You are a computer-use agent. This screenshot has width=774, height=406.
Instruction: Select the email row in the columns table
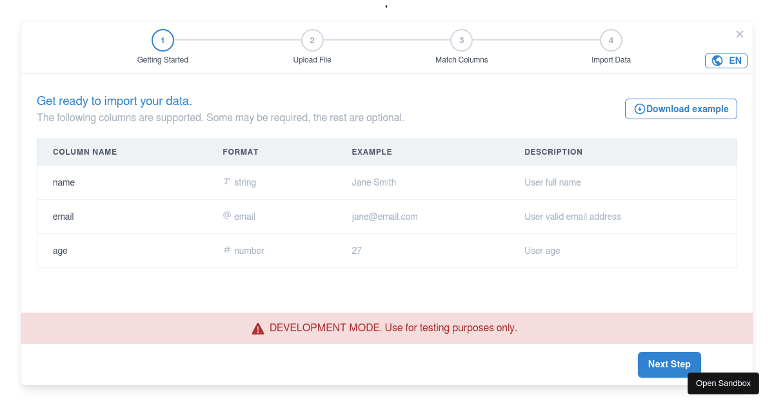coord(387,216)
